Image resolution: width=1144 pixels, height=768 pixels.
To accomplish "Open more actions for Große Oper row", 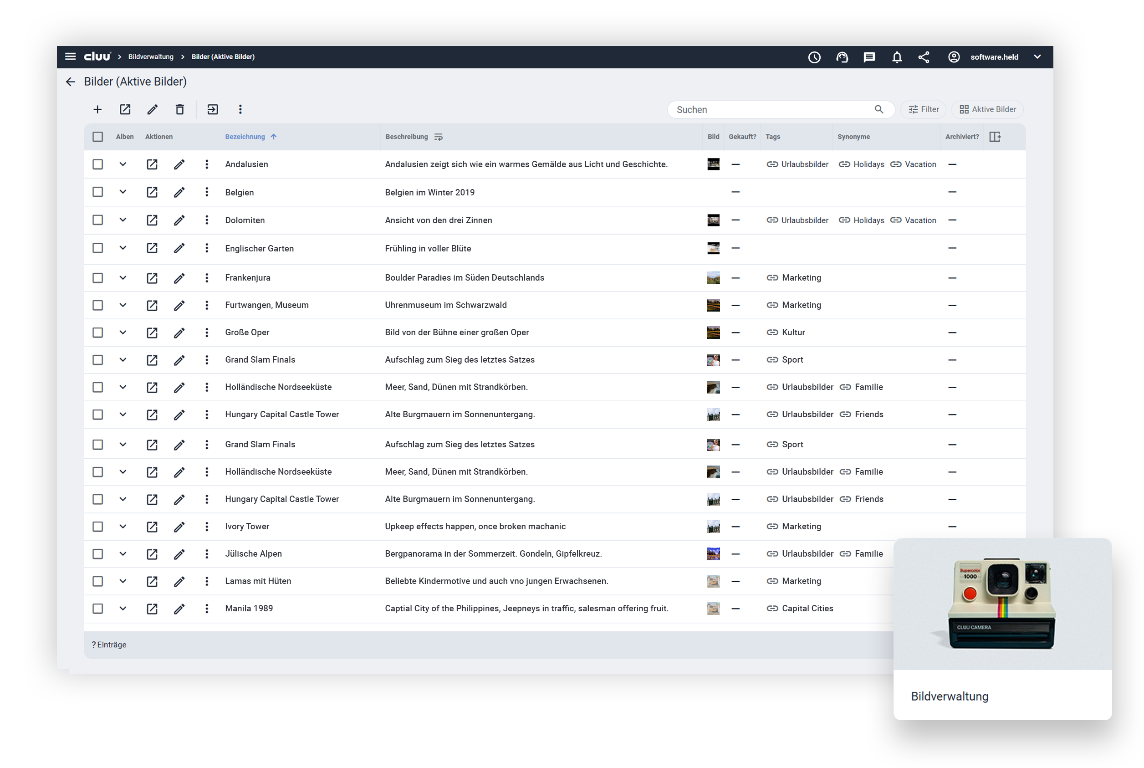I will tap(207, 333).
